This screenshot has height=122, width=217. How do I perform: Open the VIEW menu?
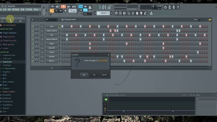click(x=22, y=9)
